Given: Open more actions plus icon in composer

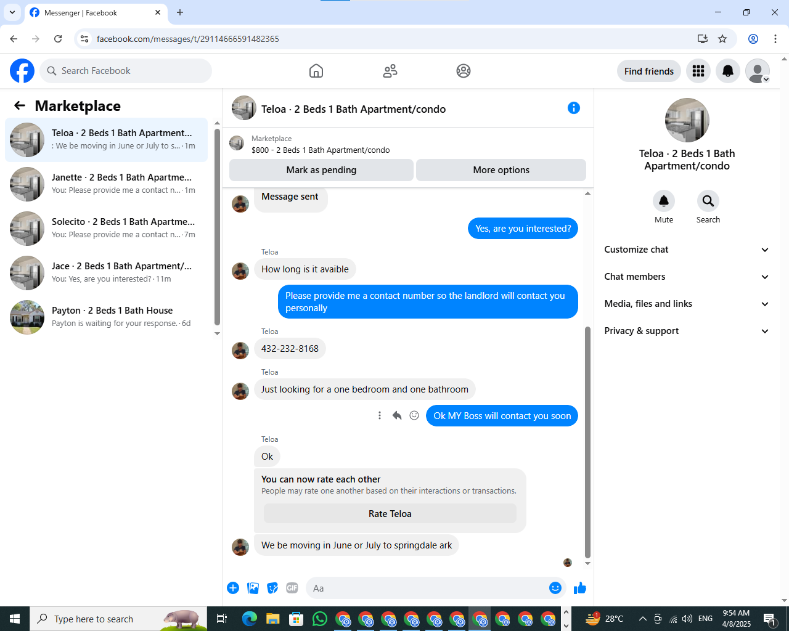Looking at the screenshot, I should pos(233,588).
